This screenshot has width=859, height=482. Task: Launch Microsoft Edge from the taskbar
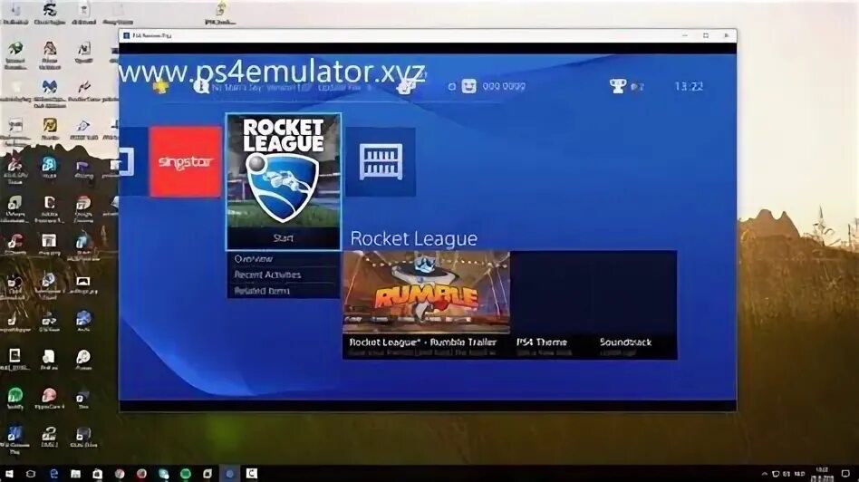pyautogui.click(x=53, y=473)
